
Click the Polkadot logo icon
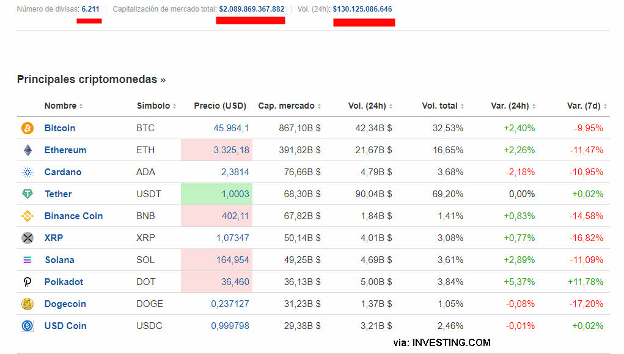(x=28, y=282)
